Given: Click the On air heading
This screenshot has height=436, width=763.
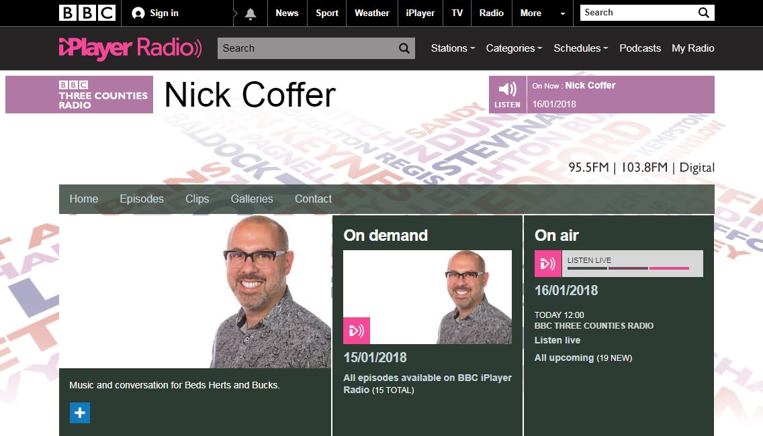Looking at the screenshot, I should pyautogui.click(x=557, y=235).
